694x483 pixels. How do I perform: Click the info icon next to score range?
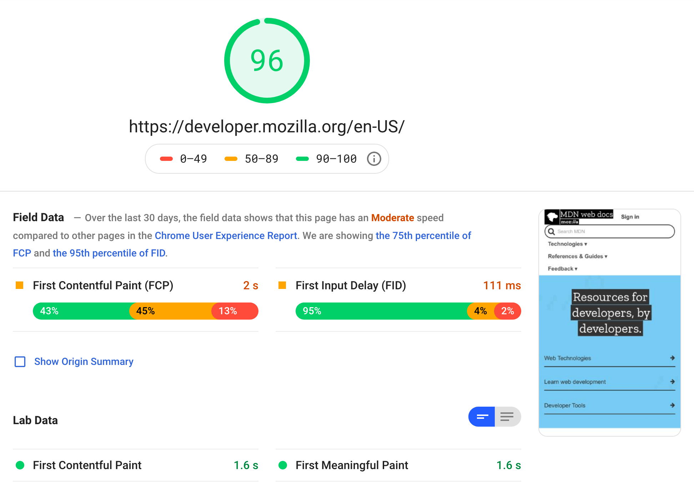click(x=375, y=158)
